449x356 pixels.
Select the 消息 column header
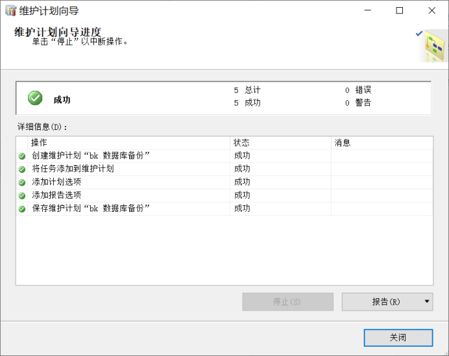(382, 143)
